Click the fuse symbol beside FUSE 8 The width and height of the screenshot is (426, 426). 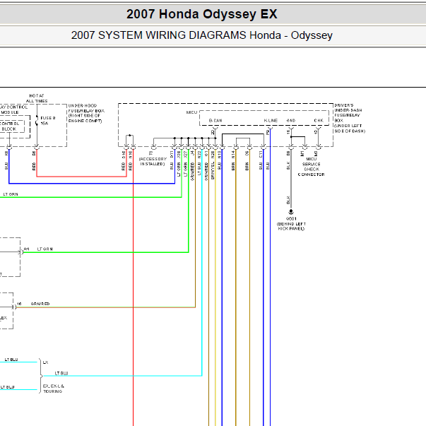click(37, 121)
